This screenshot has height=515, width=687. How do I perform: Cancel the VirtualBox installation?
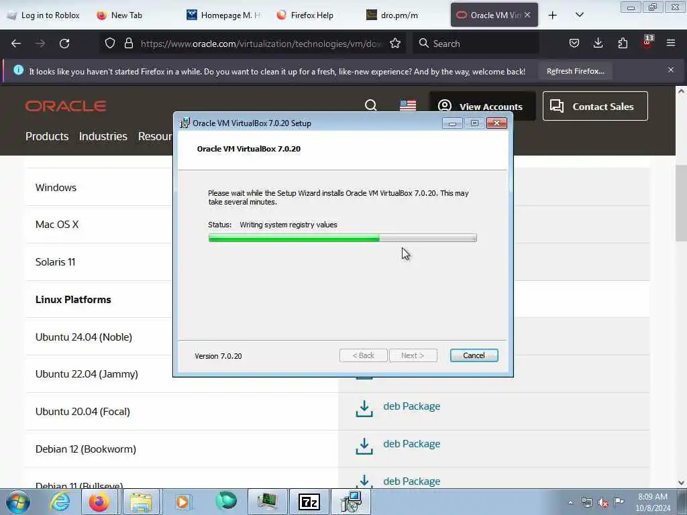click(x=474, y=355)
